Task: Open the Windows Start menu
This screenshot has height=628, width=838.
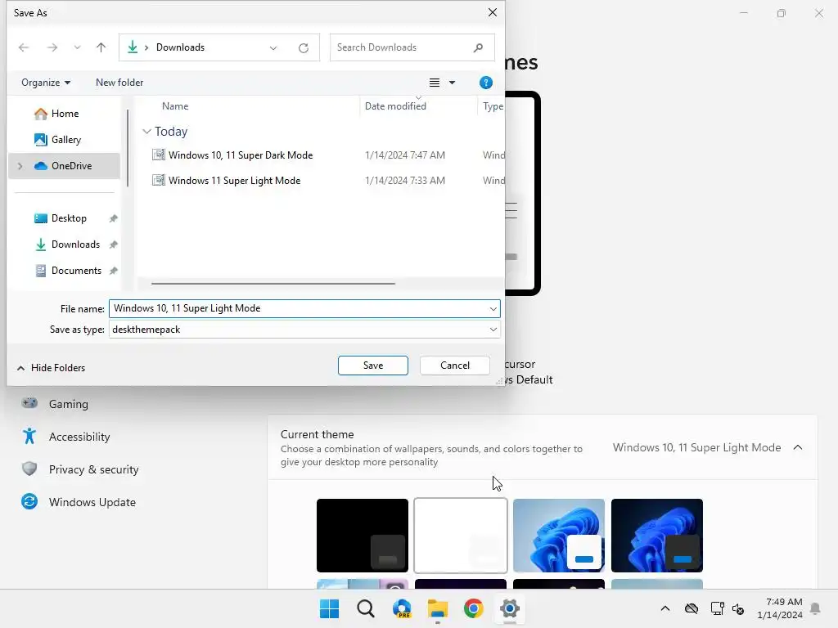Action: [329, 608]
